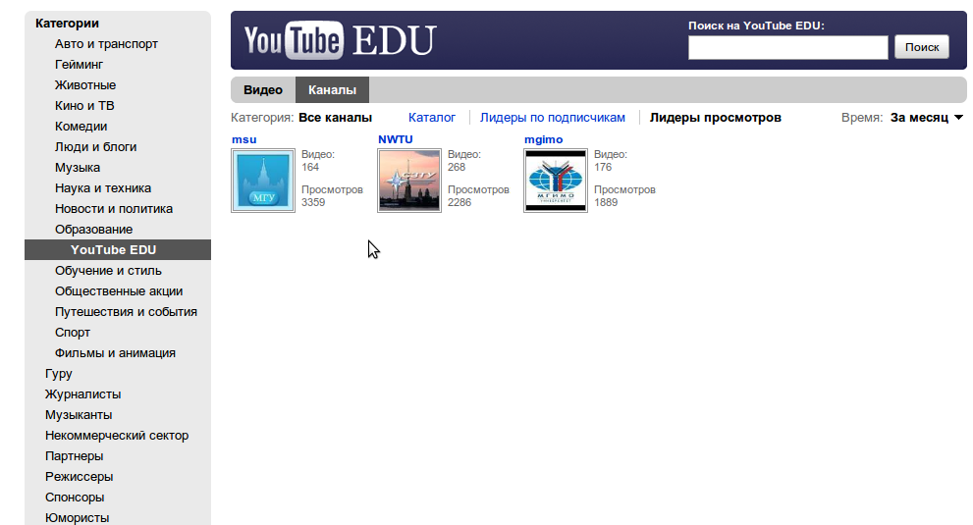This screenshot has height=525, width=973.
Task: Click the Все каналы category label
Action: [x=335, y=118]
